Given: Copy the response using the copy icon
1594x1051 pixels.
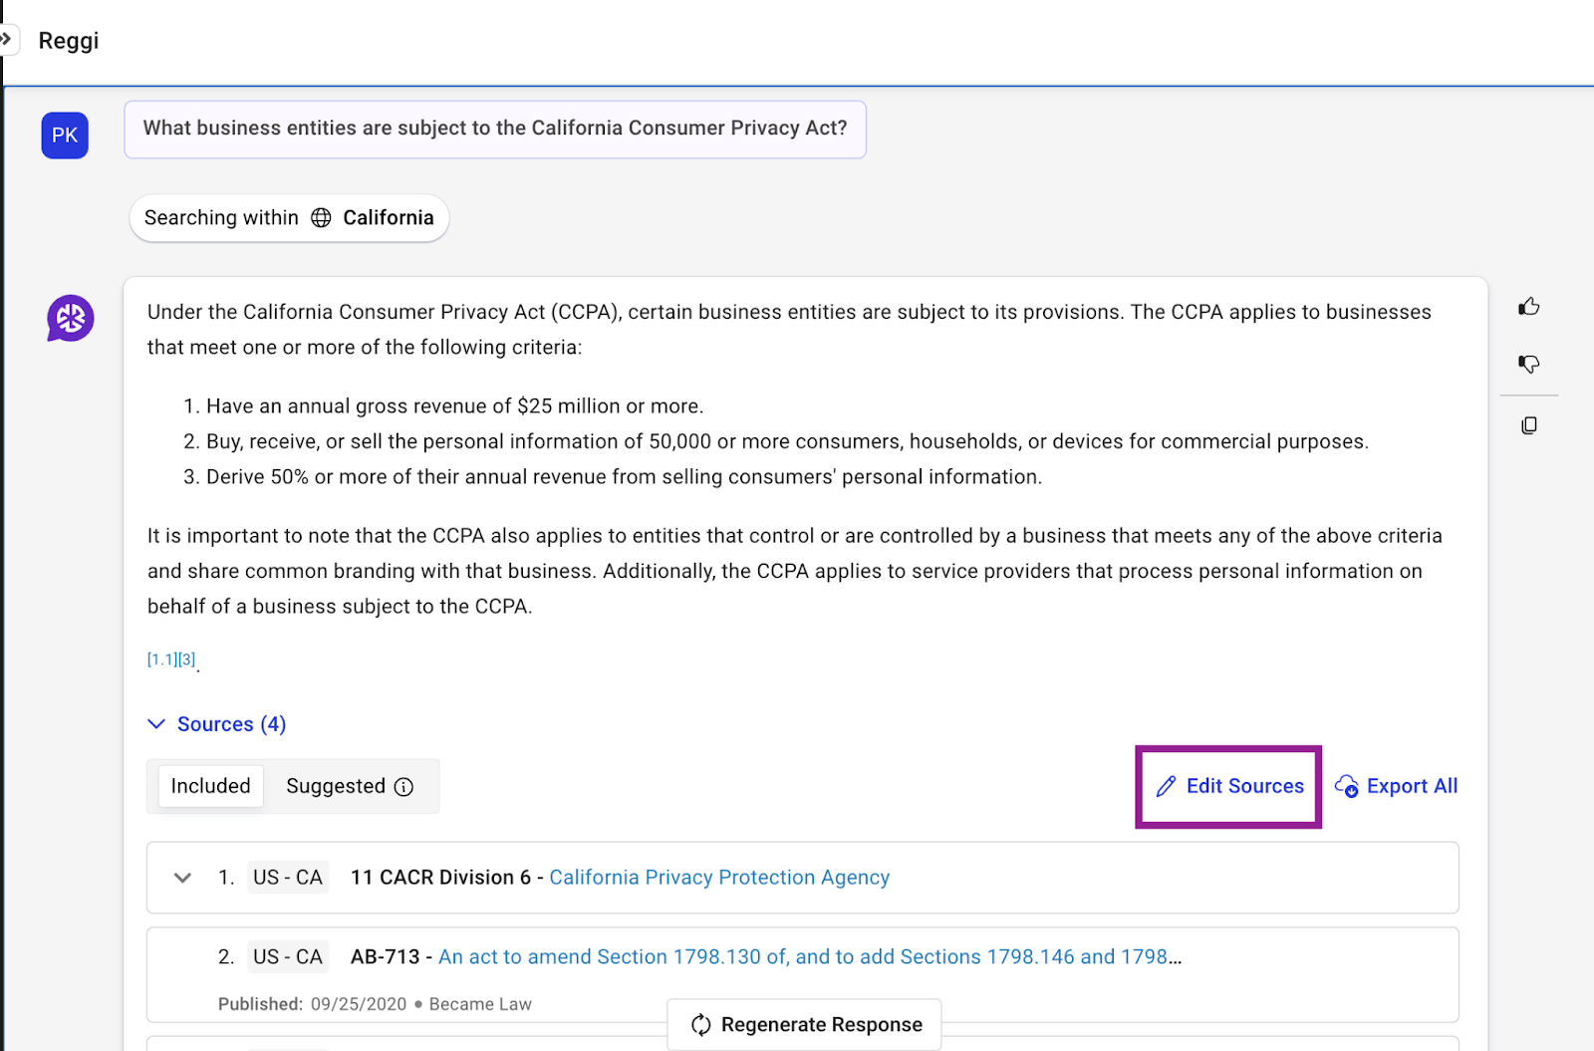Looking at the screenshot, I should click(x=1528, y=425).
